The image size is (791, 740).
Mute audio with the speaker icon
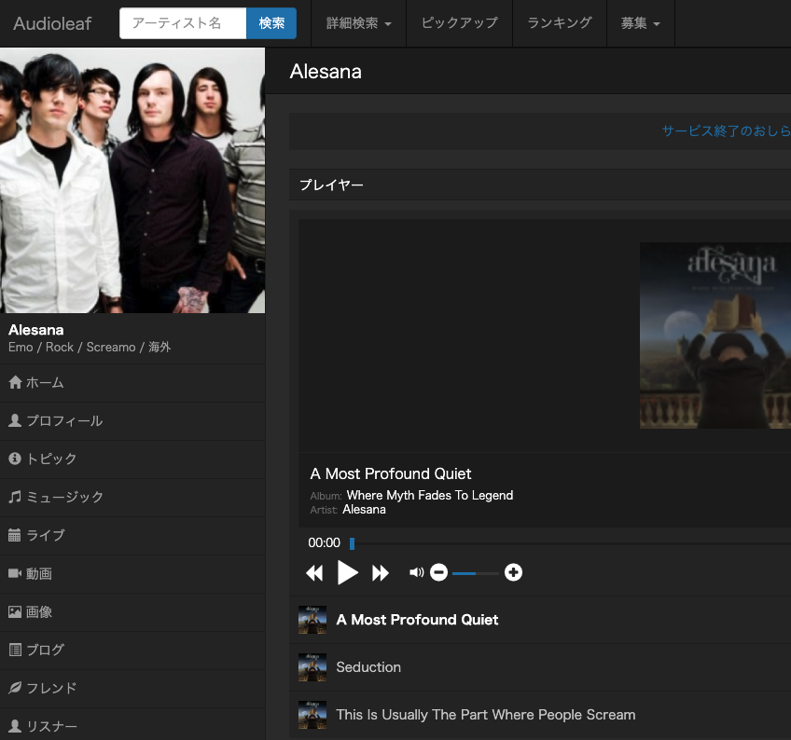tap(416, 572)
